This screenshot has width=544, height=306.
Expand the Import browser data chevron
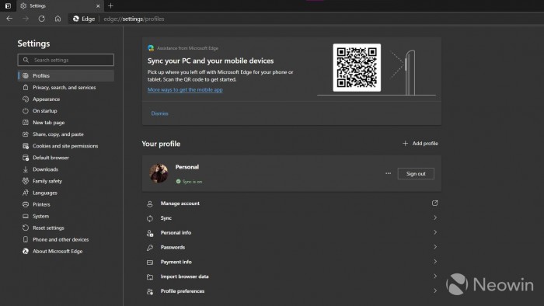pos(435,276)
